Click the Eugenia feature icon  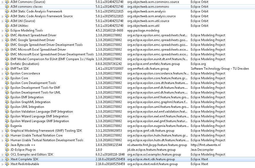click(7, 126)
